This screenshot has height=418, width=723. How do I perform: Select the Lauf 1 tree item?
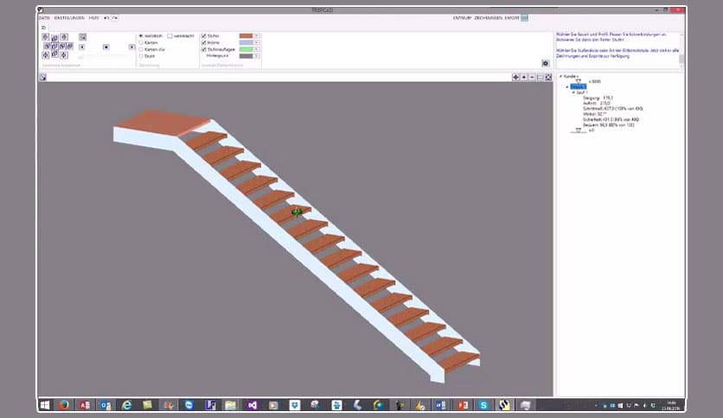pos(582,92)
